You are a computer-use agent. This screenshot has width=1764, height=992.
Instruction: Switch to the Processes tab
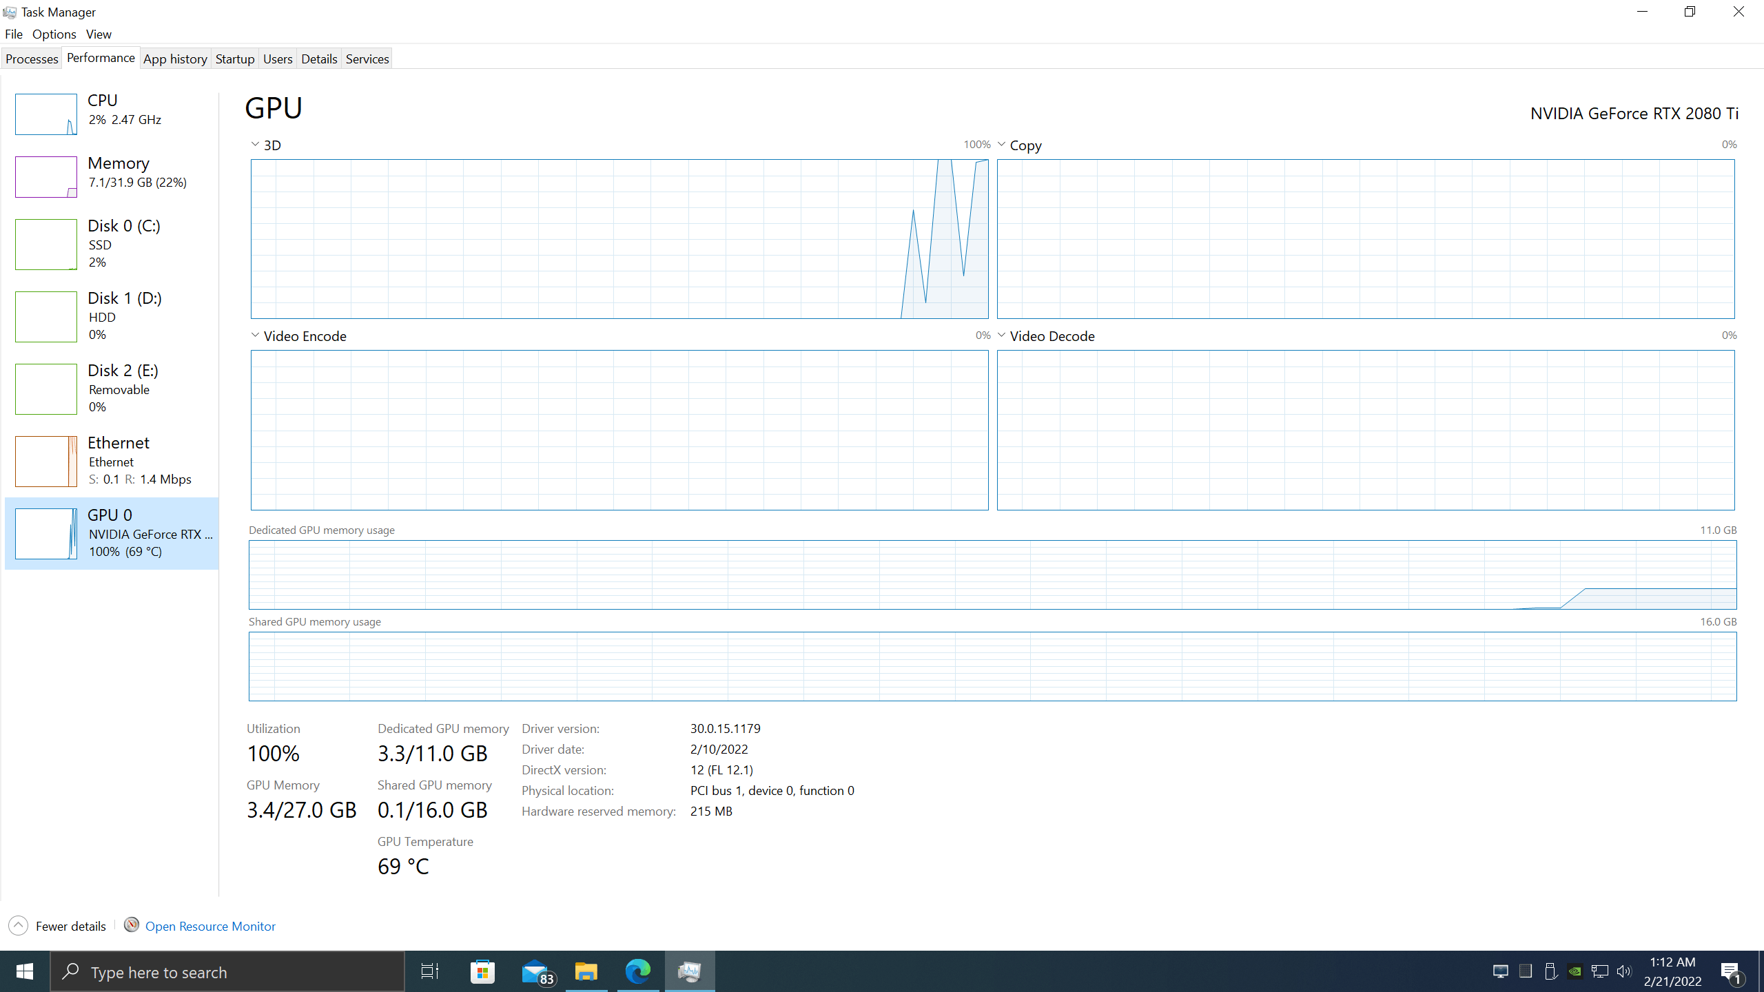(x=32, y=59)
